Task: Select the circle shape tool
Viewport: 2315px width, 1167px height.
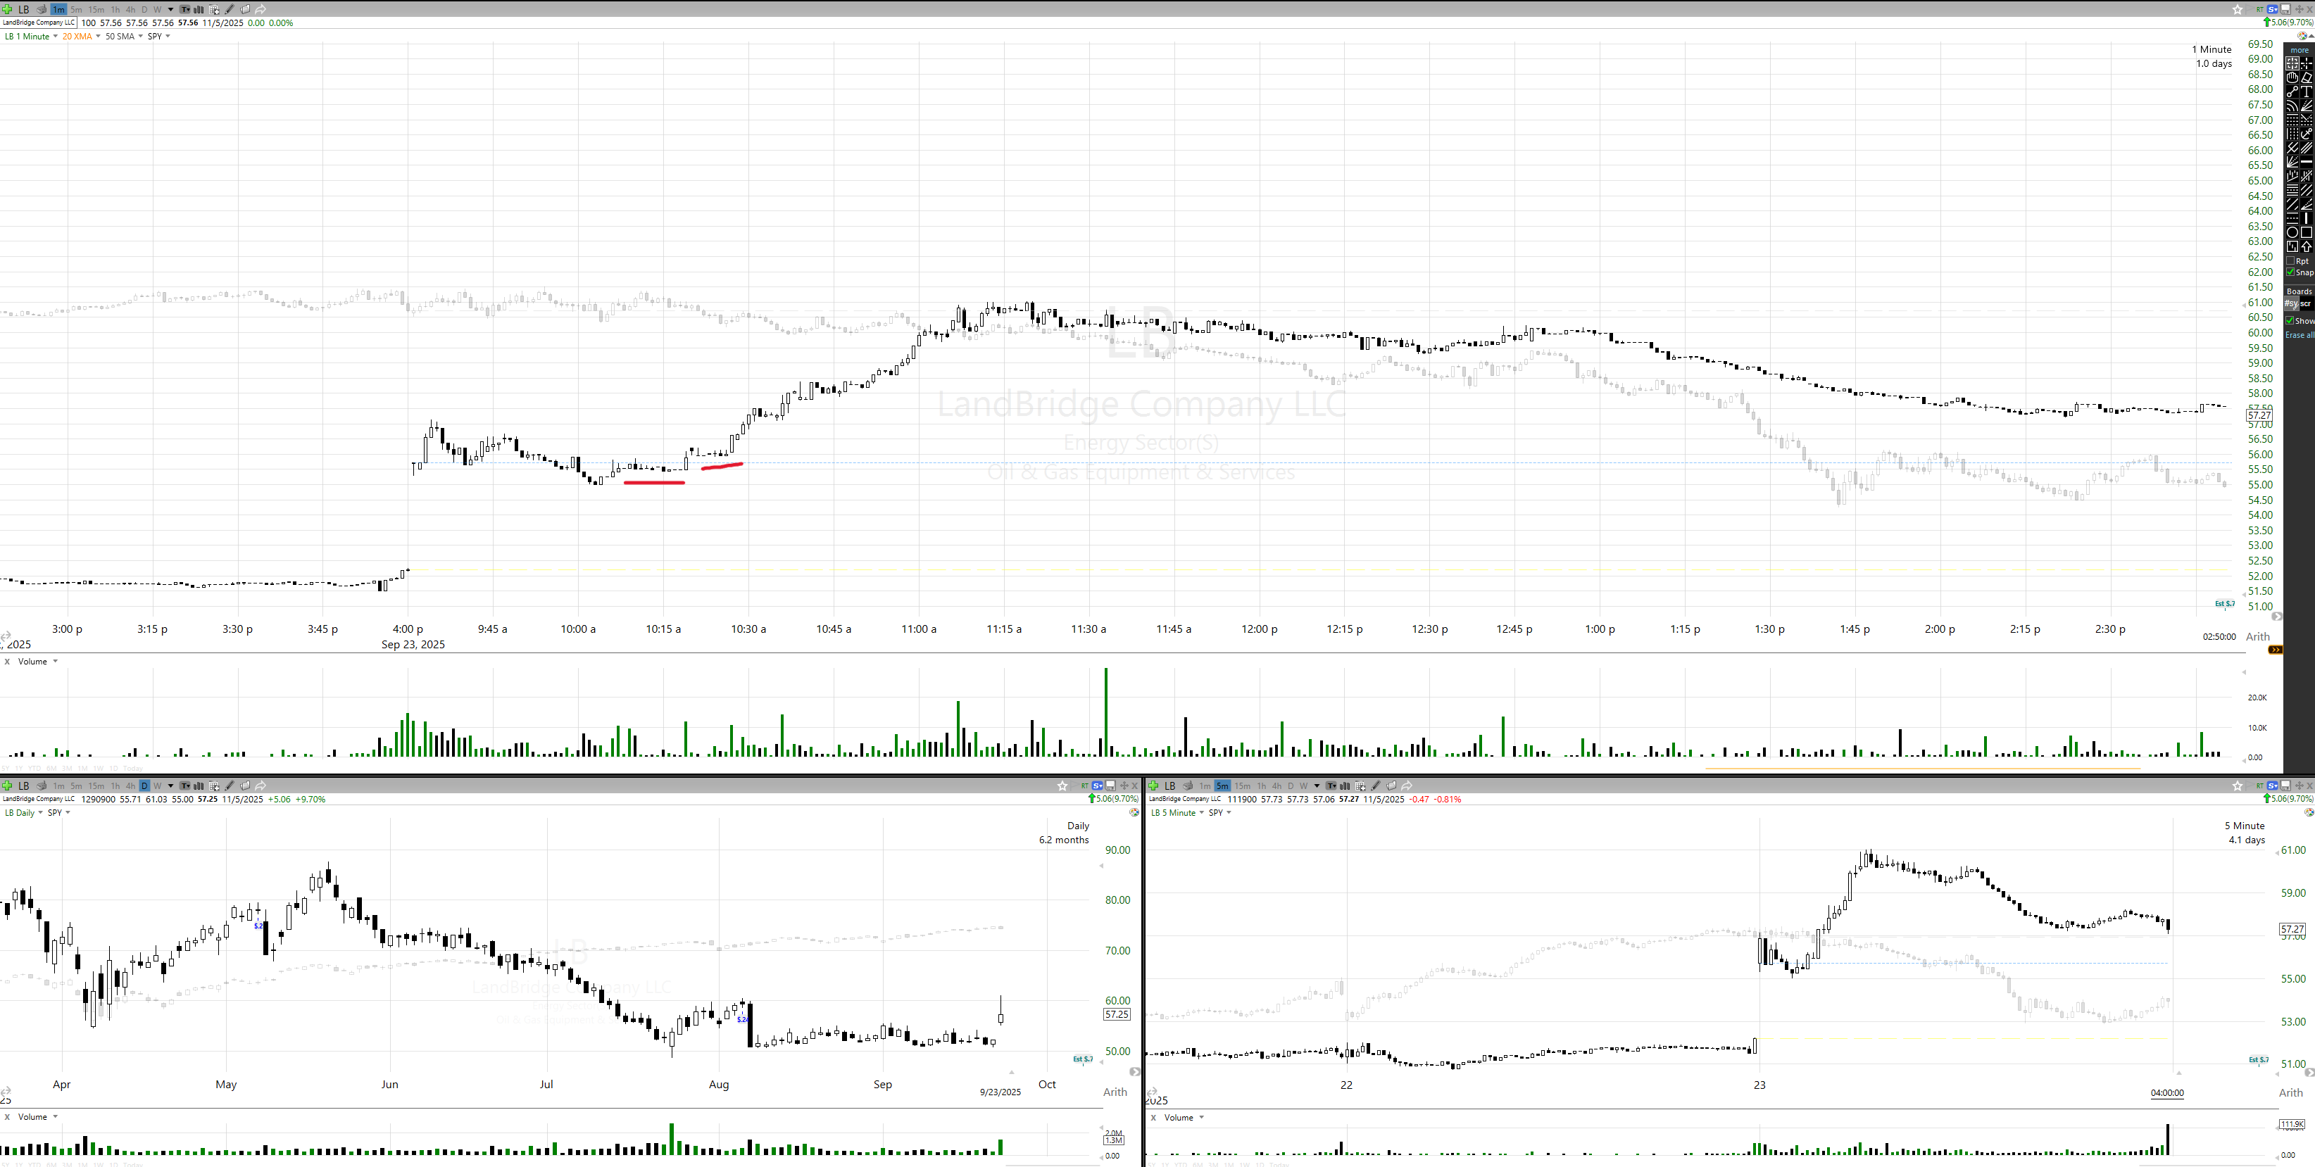Action: [2292, 234]
